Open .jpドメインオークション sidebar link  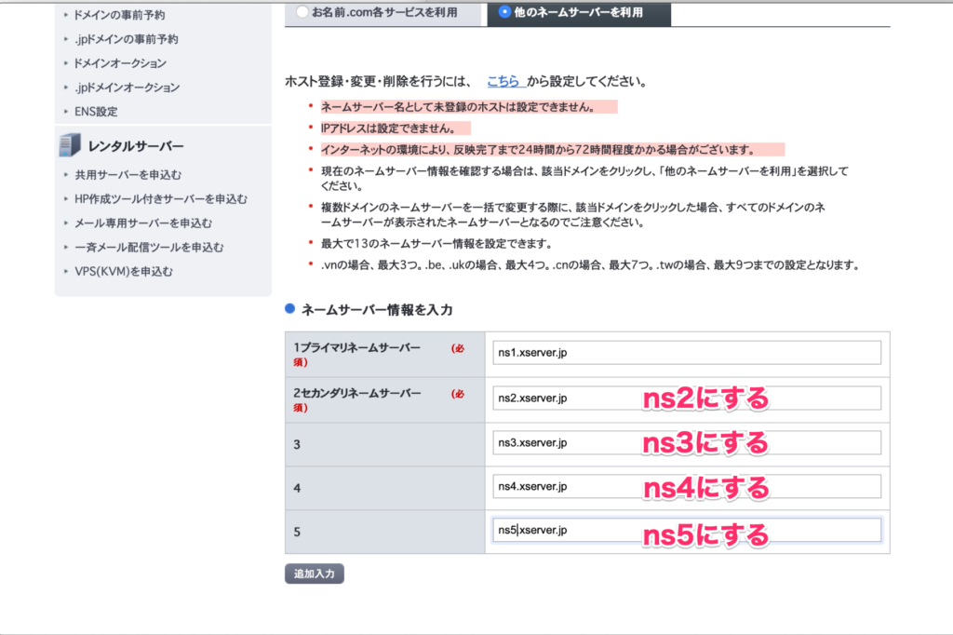click(x=127, y=88)
